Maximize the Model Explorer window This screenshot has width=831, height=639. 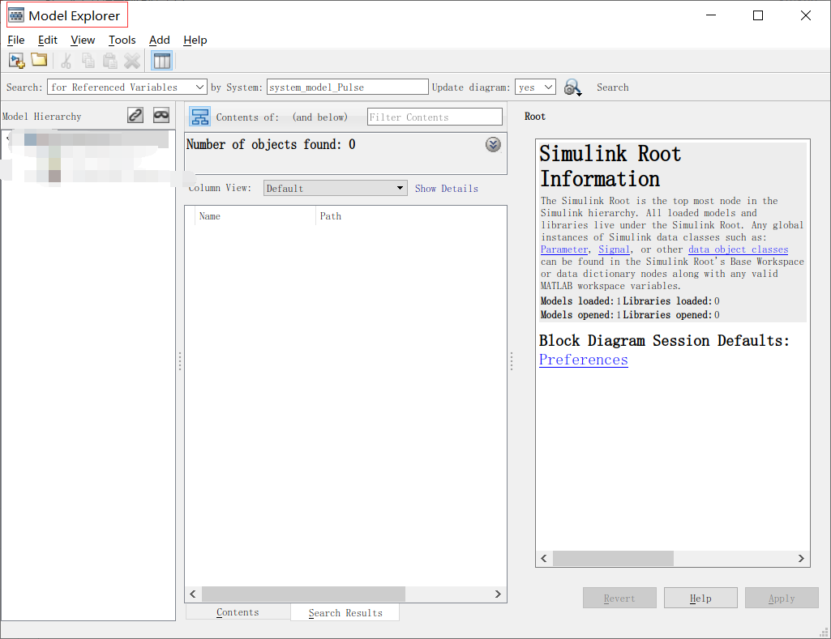(x=758, y=15)
